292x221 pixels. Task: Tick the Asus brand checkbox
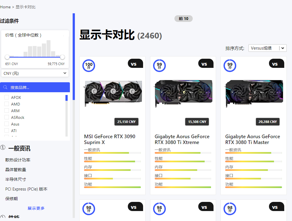7,124
